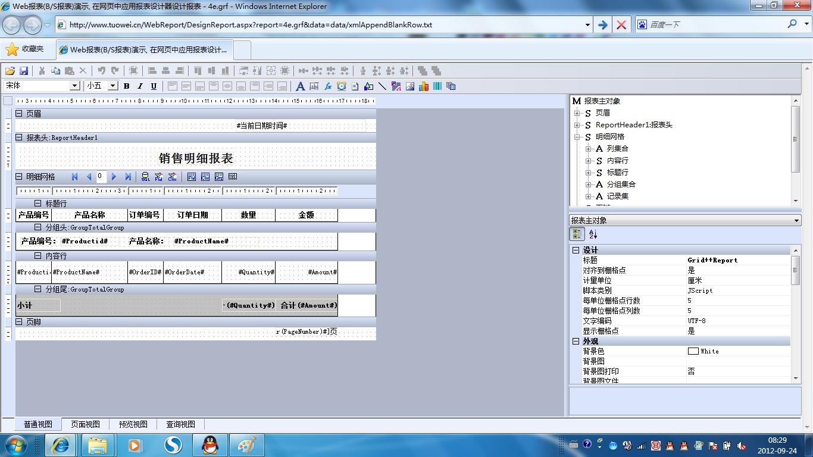The image size is (813, 457).
Task: Open the 宋体 font name dropdown
Action: pos(75,86)
